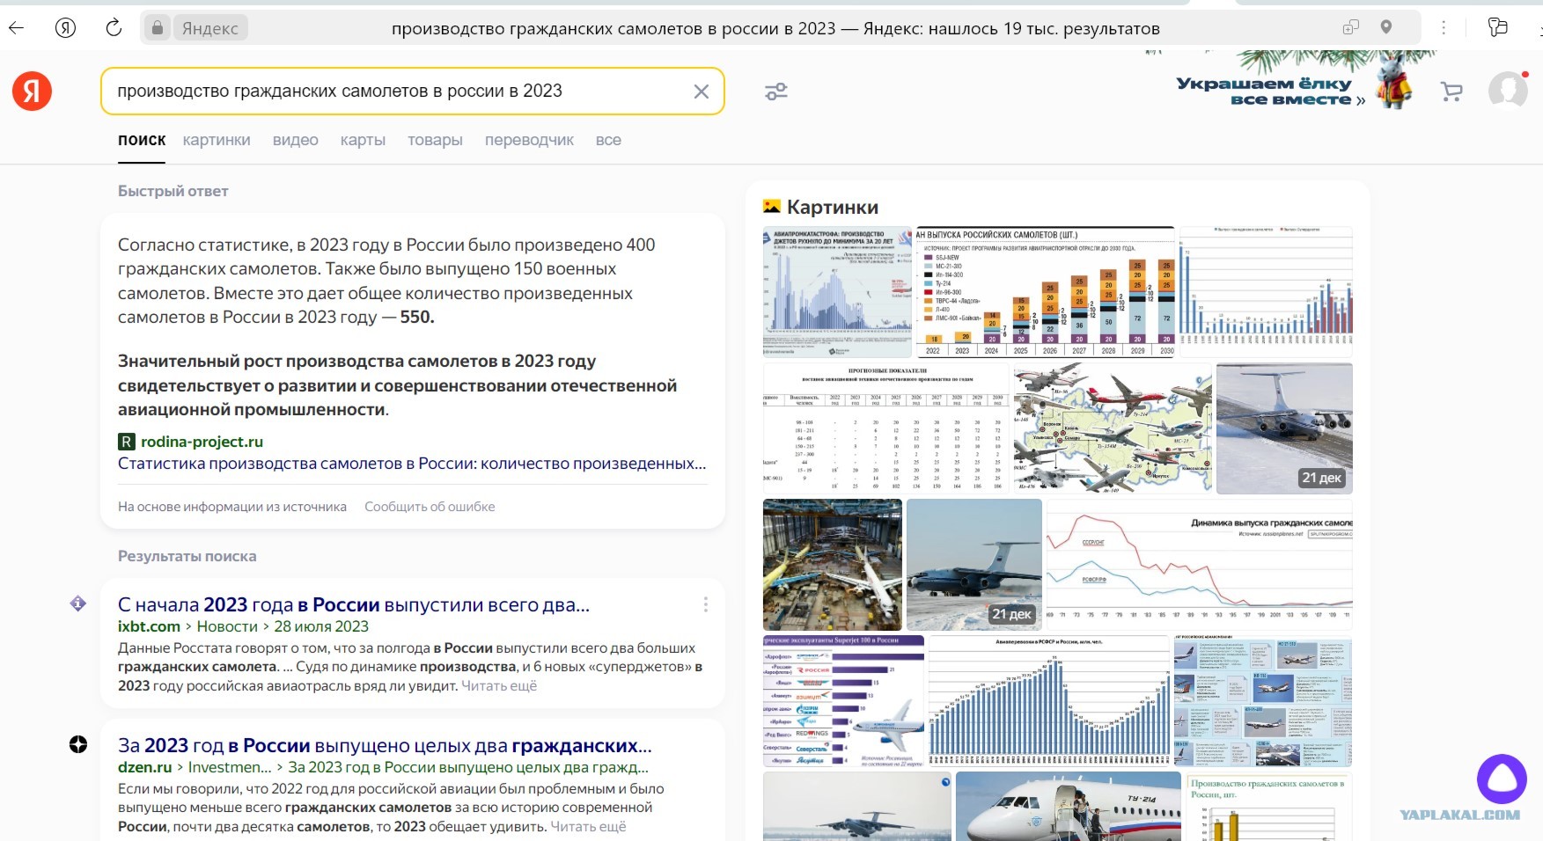Open the browser three-dot menu
Screen dimensions: 1543x841
point(1444,28)
